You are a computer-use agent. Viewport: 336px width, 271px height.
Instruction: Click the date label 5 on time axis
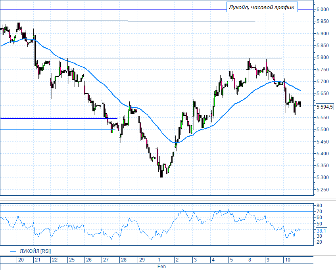[231, 260]
